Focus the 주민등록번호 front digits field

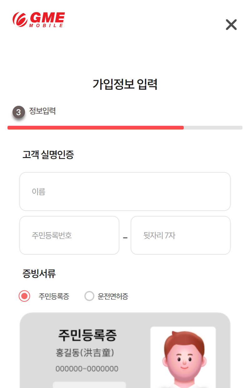(x=69, y=235)
